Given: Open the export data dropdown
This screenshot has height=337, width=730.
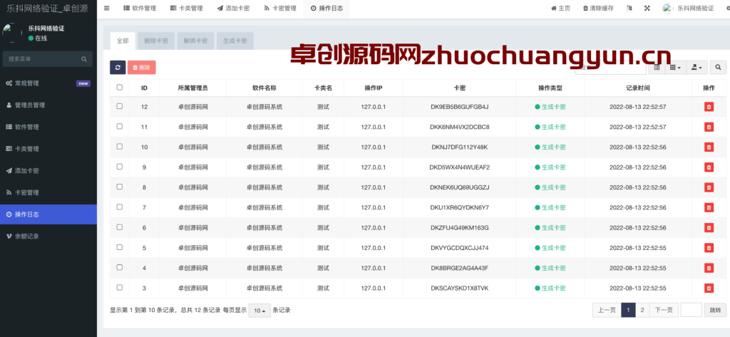Looking at the screenshot, I should 697,68.
